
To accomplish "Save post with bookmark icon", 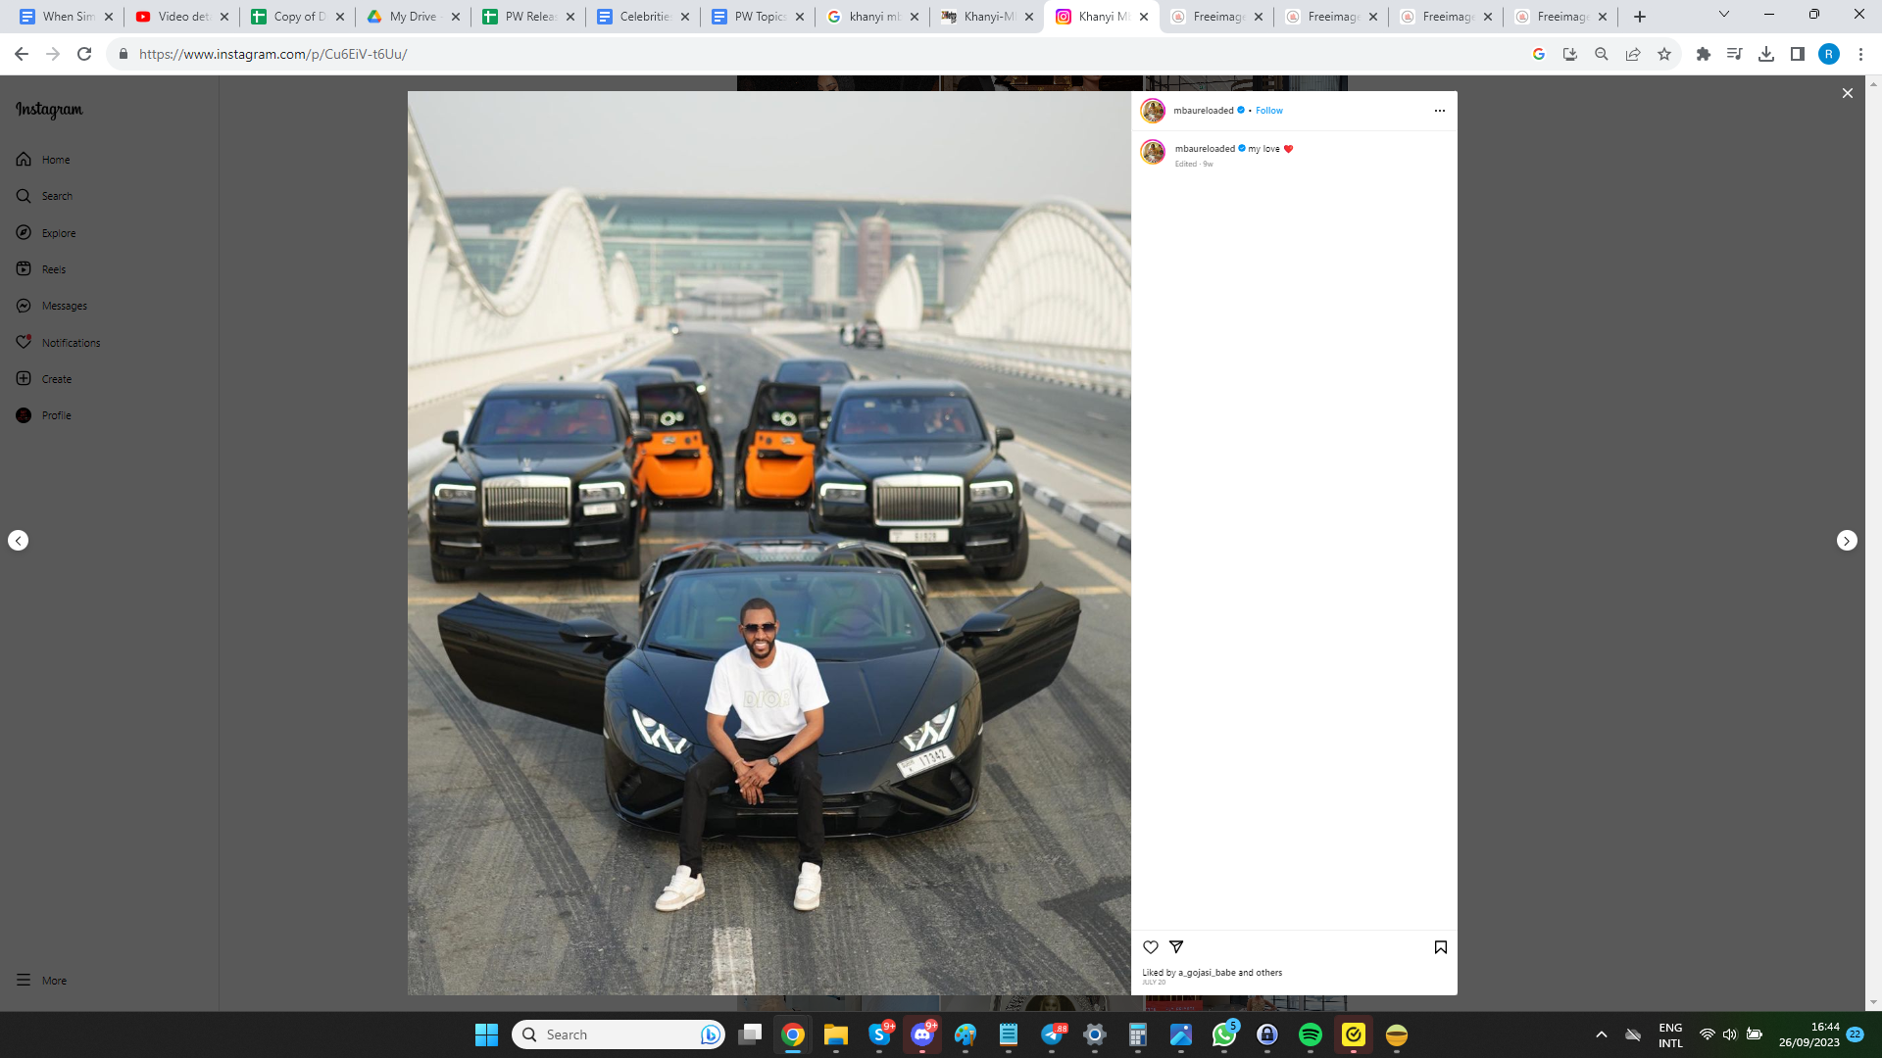I will (1440, 947).
